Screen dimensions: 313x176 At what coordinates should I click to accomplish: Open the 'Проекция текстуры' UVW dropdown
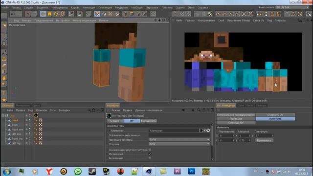click(179, 139)
